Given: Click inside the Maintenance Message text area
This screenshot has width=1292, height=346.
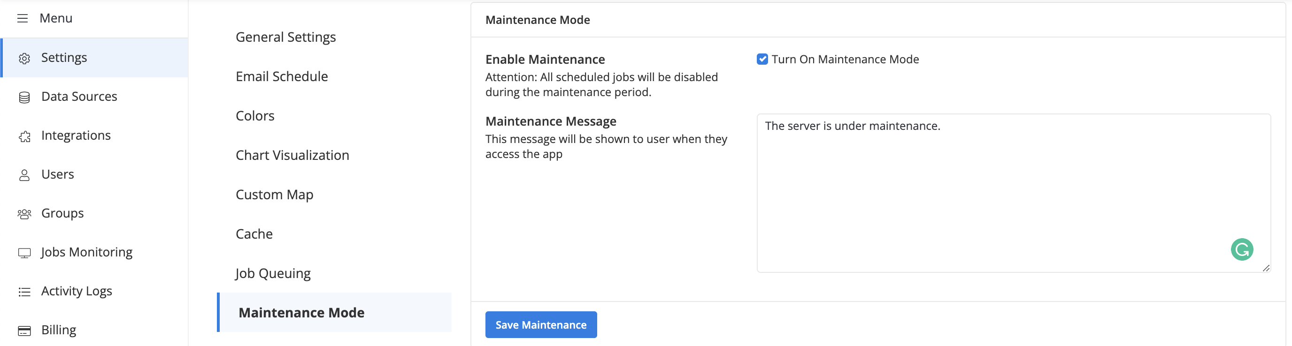Looking at the screenshot, I should [x=1013, y=193].
